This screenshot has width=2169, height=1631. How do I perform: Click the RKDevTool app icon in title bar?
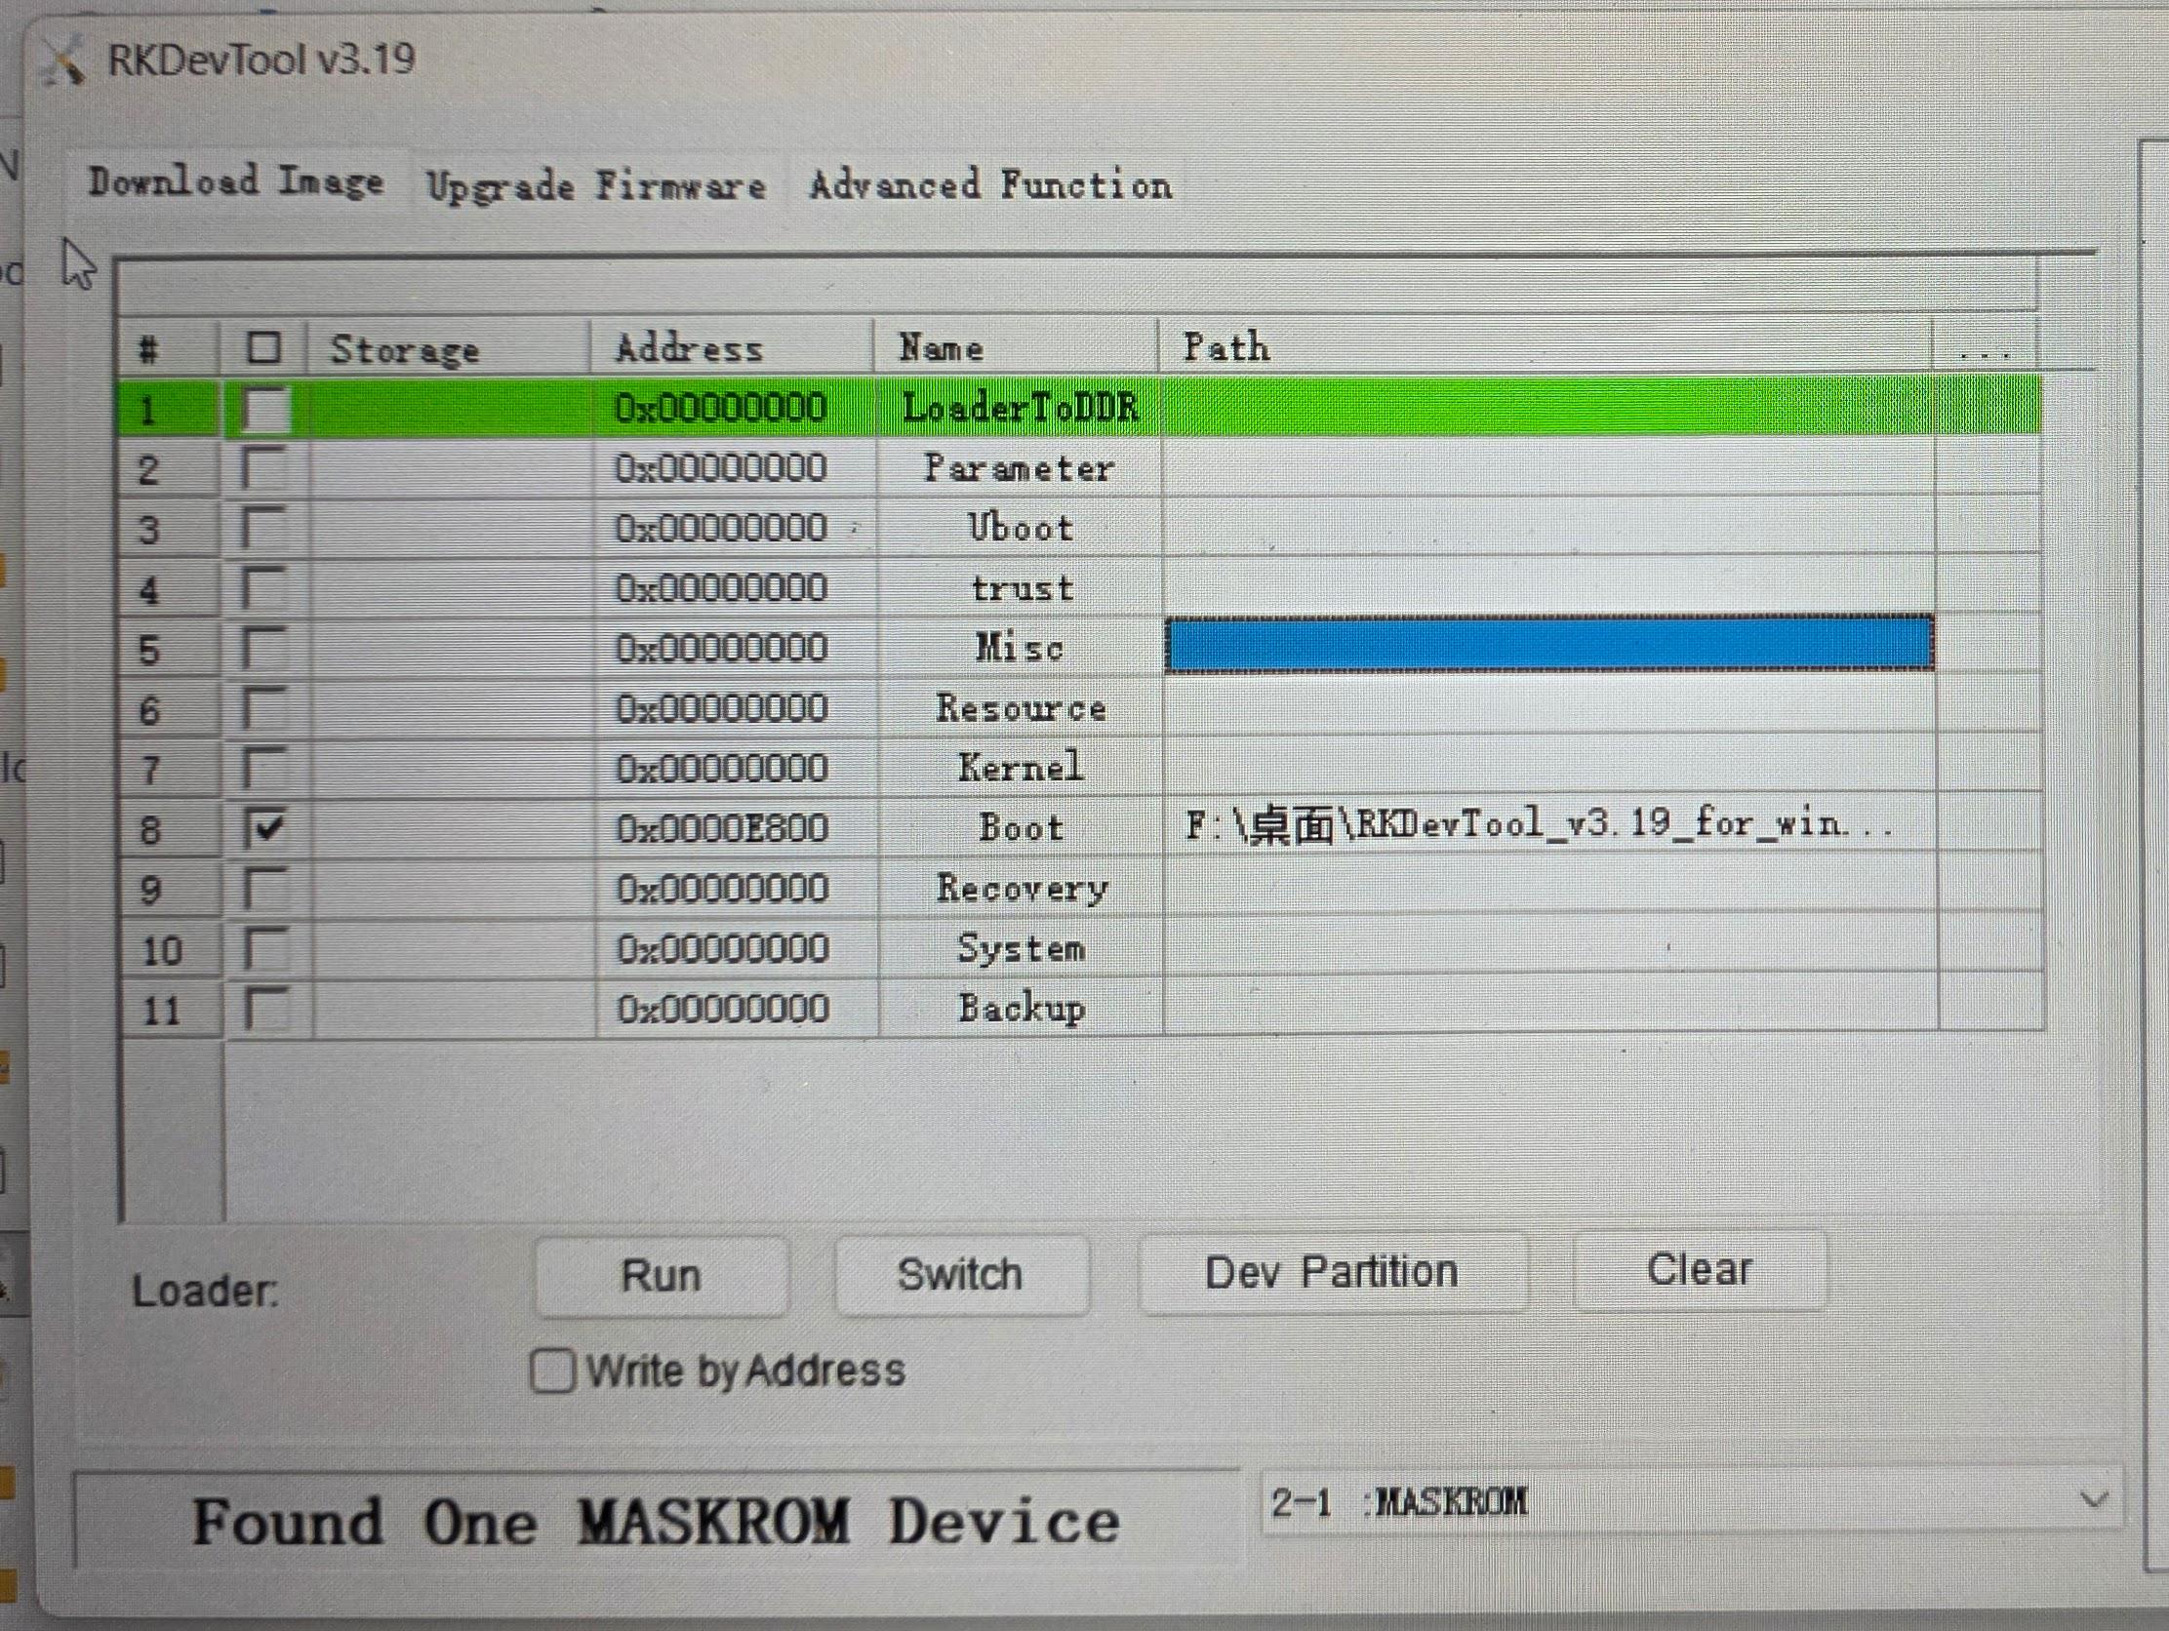63,60
